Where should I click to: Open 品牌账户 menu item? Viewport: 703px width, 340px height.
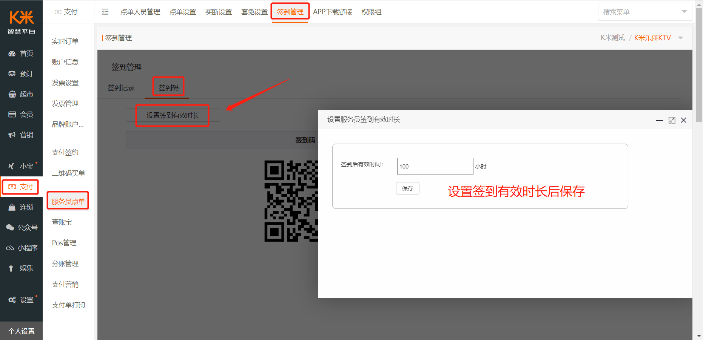click(68, 124)
